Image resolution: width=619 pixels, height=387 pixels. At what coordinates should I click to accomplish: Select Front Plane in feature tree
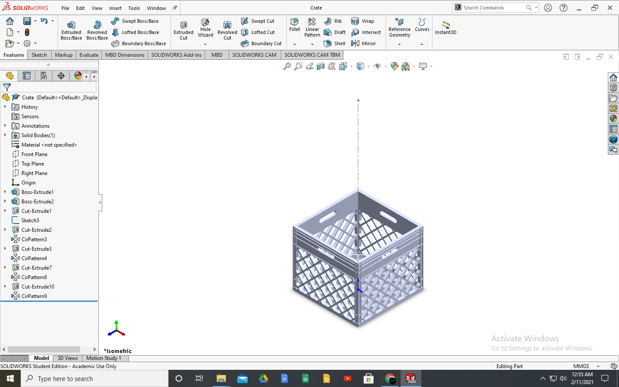[34, 154]
